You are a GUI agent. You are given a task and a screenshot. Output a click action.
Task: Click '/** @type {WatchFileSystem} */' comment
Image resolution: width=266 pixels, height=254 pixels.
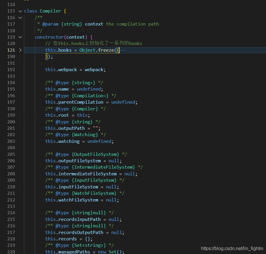[x=85, y=193]
